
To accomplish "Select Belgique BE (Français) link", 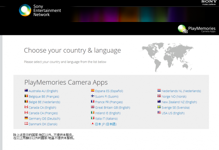I will click(44, 97).
